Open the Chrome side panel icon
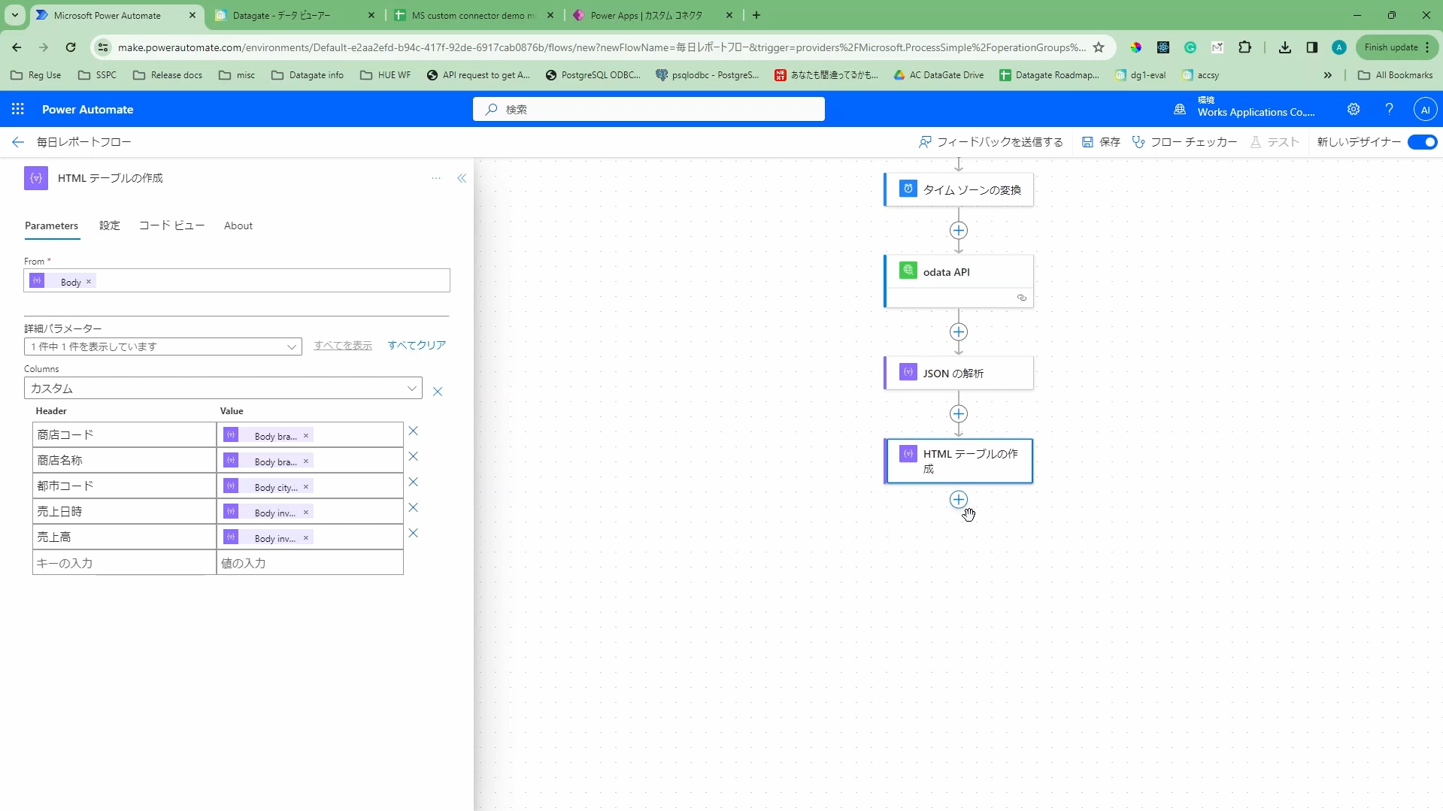 pyautogui.click(x=1312, y=47)
